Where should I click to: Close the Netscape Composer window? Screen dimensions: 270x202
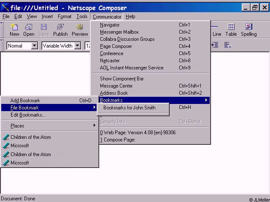tap(265, 8)
